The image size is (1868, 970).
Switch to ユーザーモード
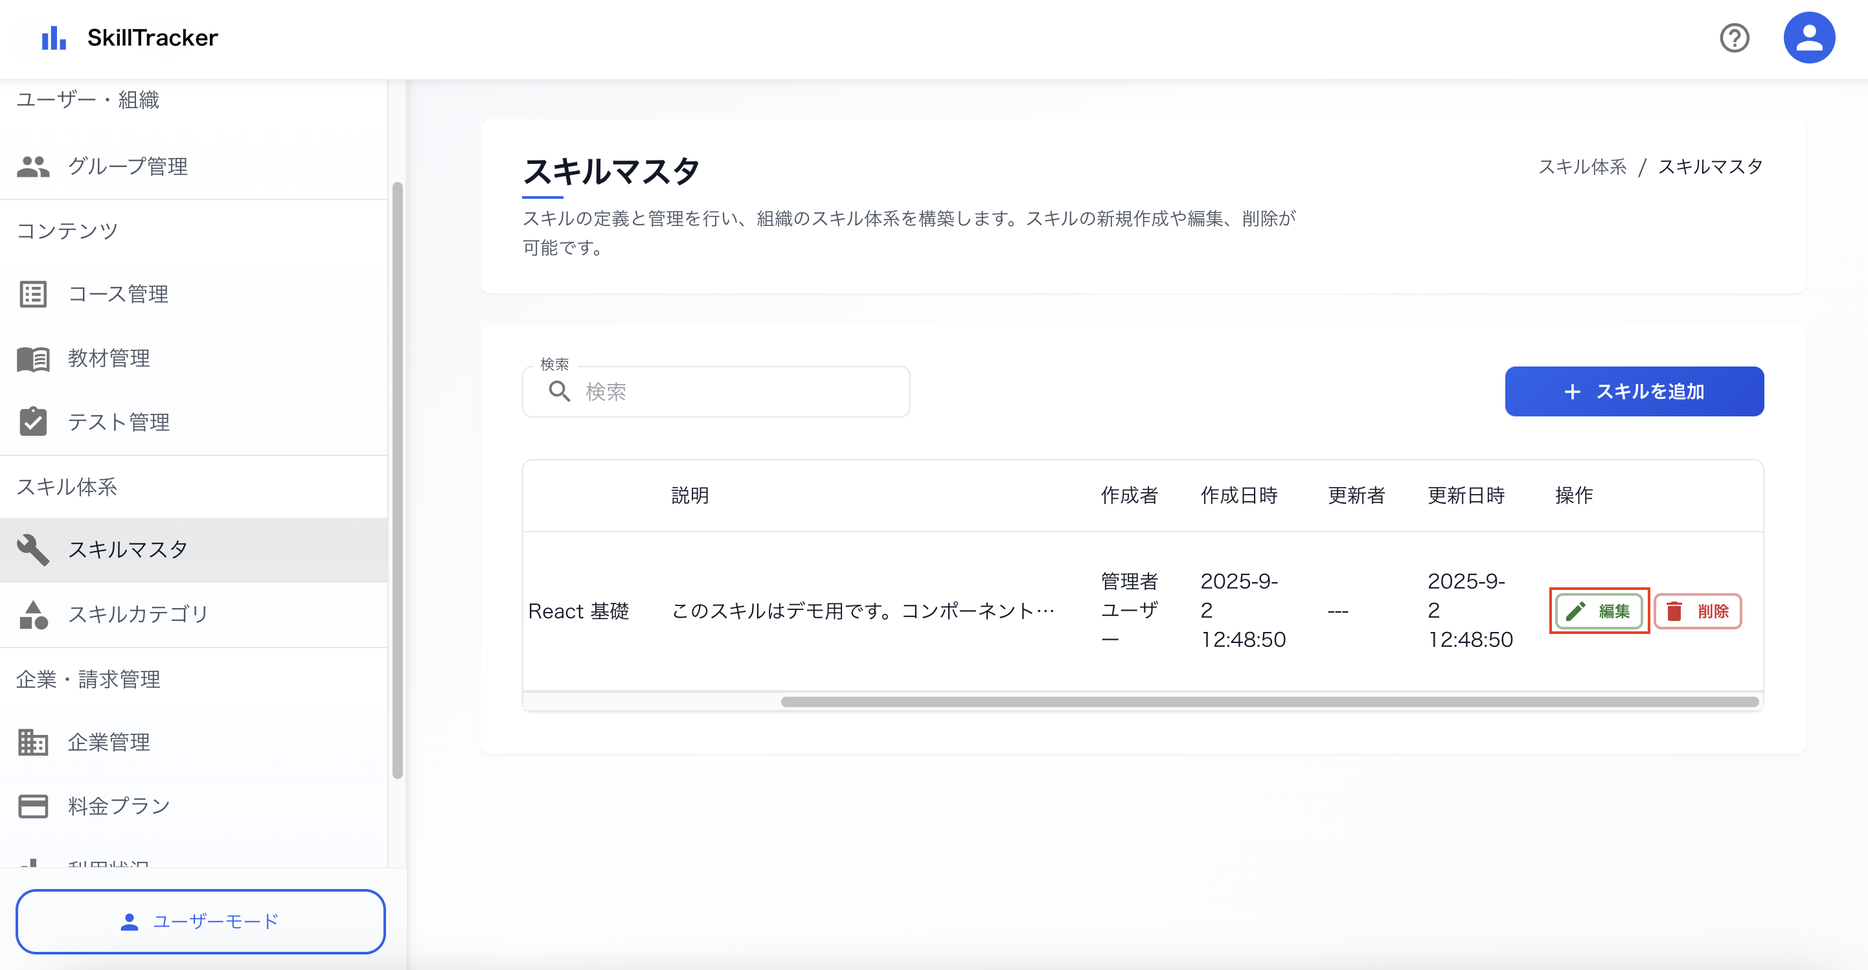pos(201,921)
